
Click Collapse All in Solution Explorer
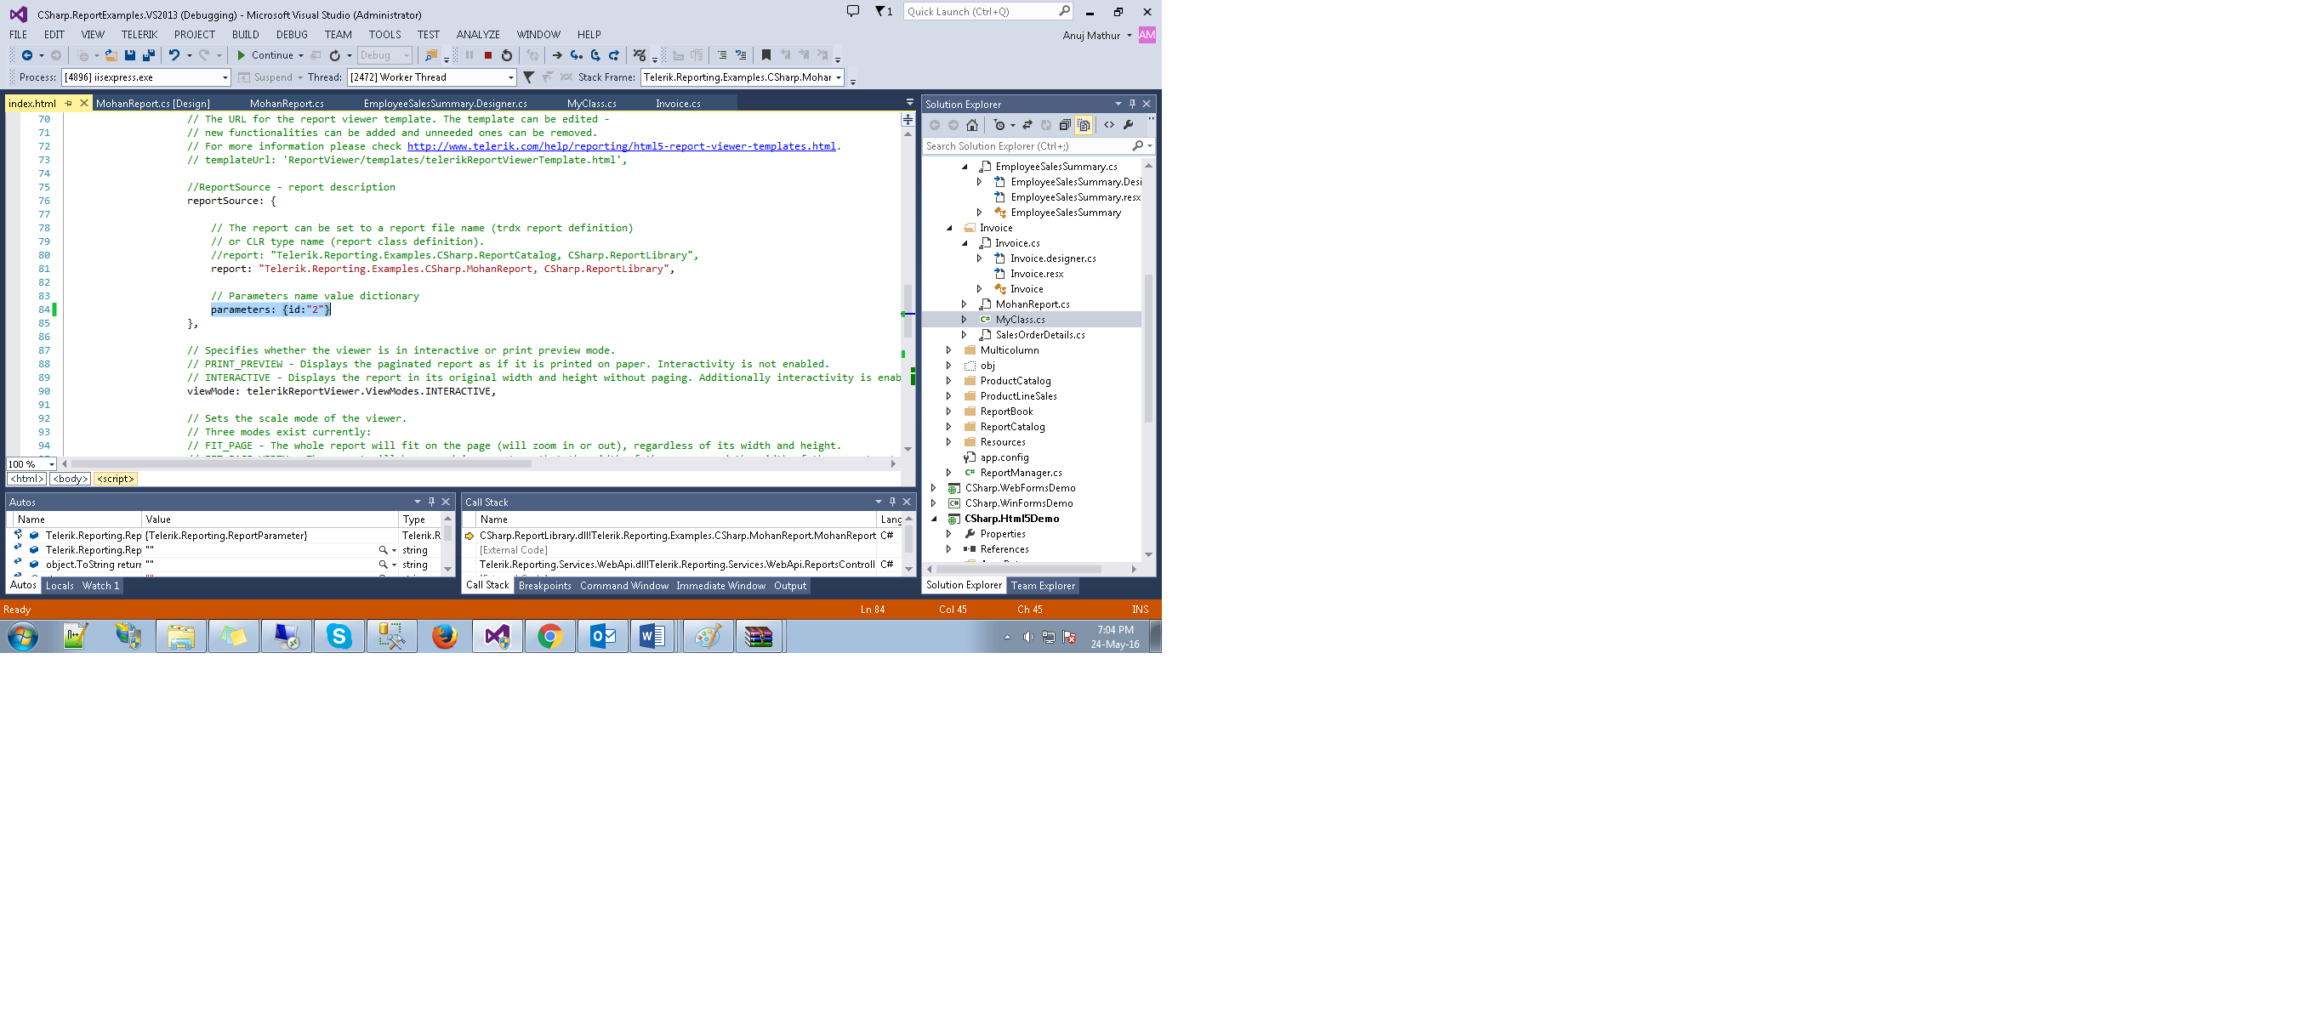(x=1065, y=125)
